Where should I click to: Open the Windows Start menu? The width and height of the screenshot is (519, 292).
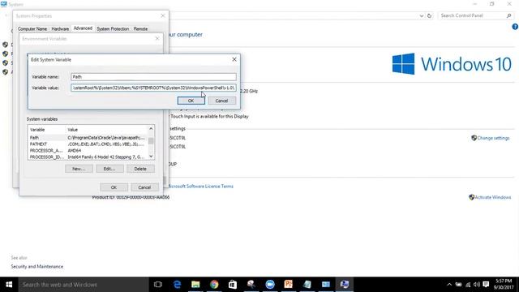(x=9, y=285)
